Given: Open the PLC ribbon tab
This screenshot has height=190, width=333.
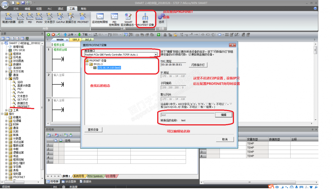Looking at the screenshot, I should tap(50, 9).
